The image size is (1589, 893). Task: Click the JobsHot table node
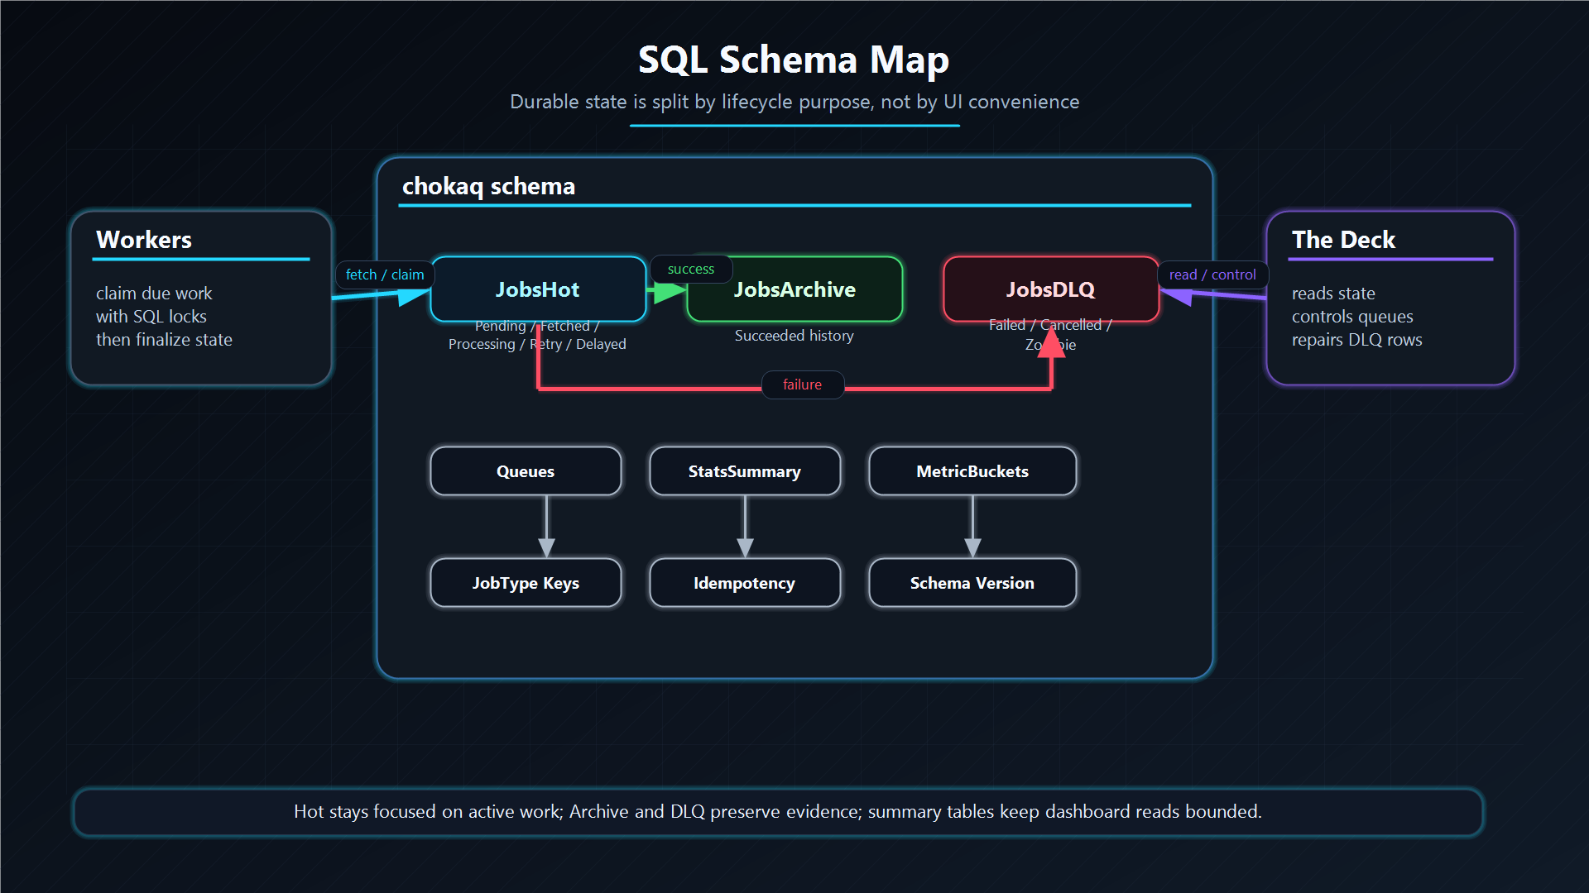click(x=538, y=289)
